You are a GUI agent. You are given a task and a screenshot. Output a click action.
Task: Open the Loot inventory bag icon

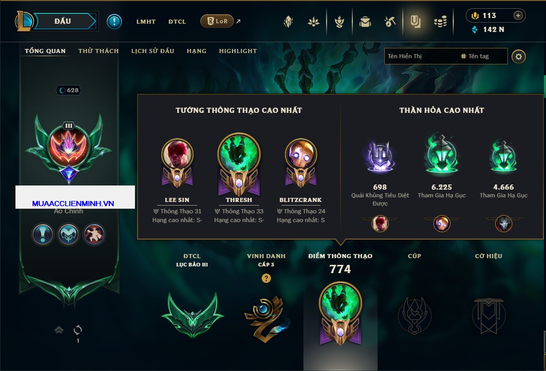[x=365, y=22]
